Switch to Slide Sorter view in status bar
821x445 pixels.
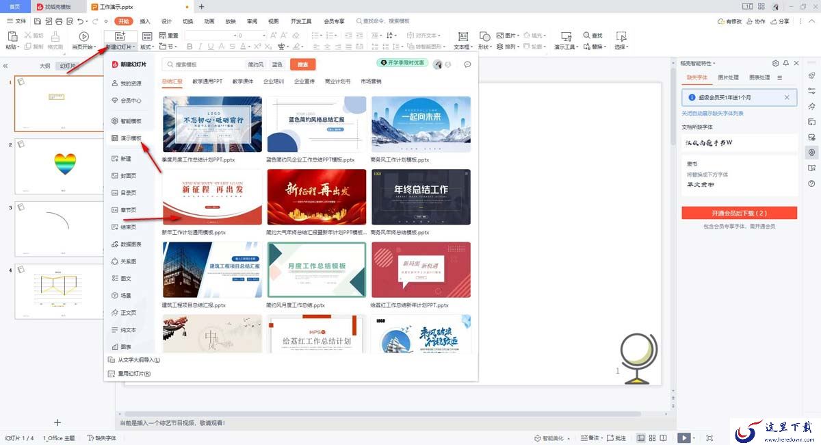point(653,437)
